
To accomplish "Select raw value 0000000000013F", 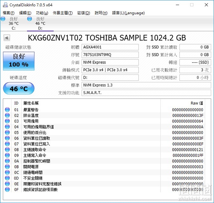I will click(188, 115).
